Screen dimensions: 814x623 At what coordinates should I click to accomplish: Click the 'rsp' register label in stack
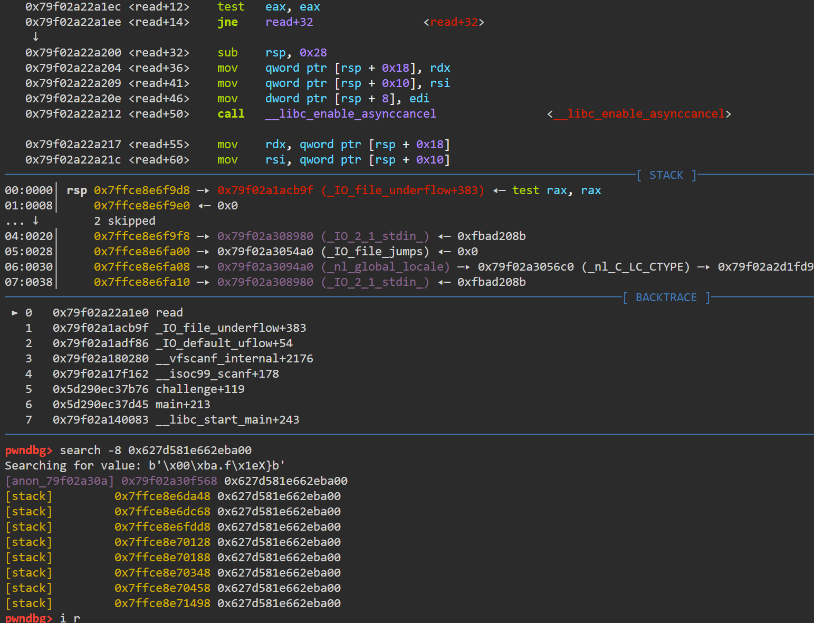coord(76,190)
